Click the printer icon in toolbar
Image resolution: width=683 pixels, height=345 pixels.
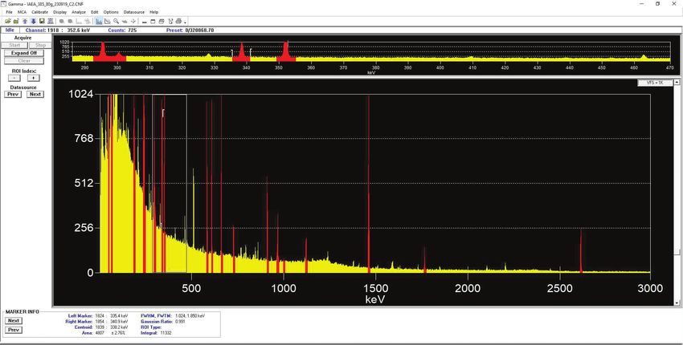point(178,21)
